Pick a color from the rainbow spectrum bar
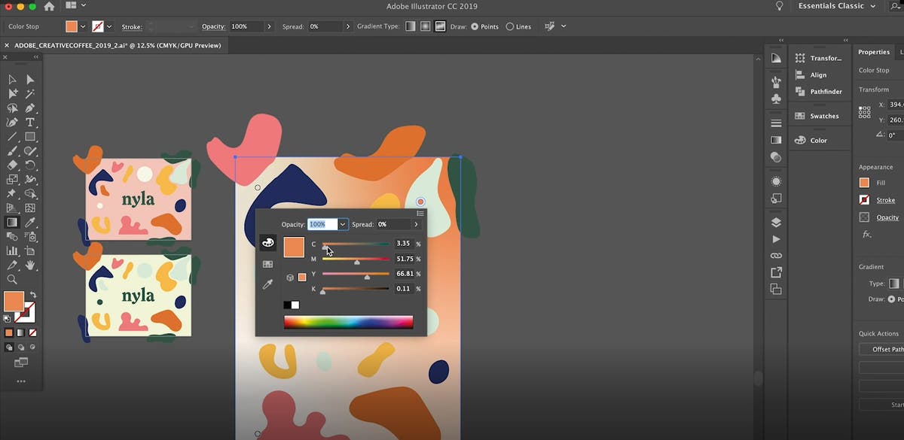The height and width of the screenshot is (440, 904). pyautogui.click(x=349, y=321)
